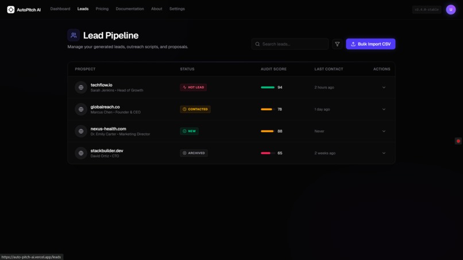This screenshot has width=463, height=260.
Task: Click the audit score bar showing 78
Action: point(268,109)
